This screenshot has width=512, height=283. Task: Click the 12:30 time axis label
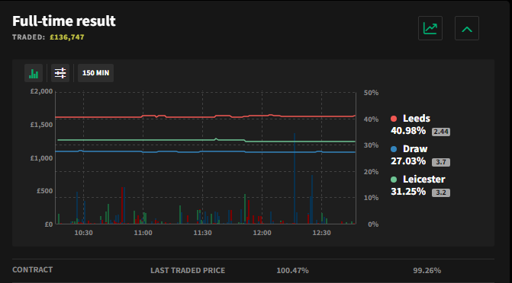point(321,233)
